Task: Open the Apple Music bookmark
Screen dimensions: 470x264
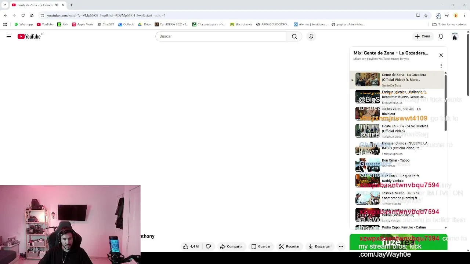Action: (x=83, y=25)
